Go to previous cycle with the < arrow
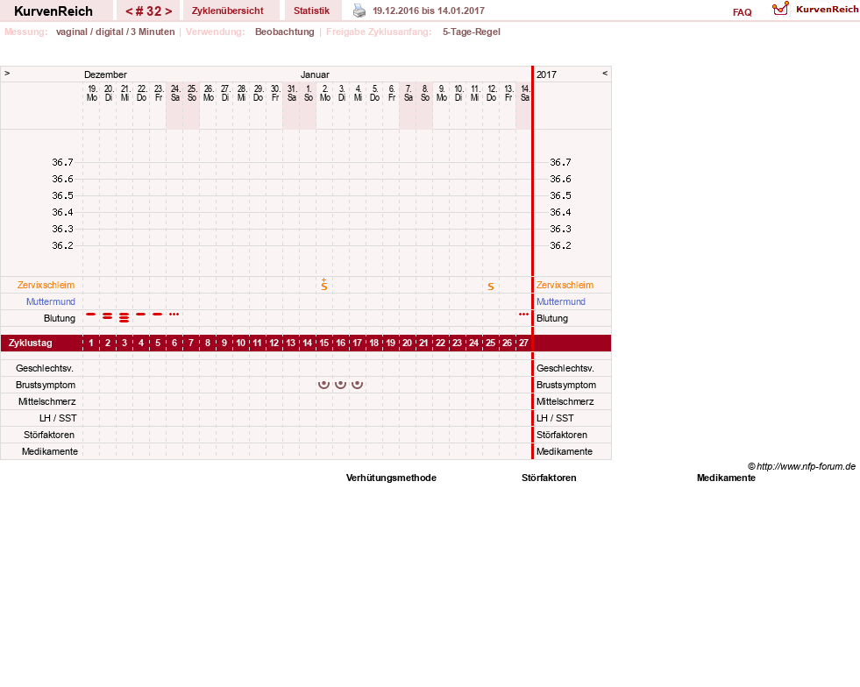The height and width of the screenshot is (687, 860). coord(129,11)
